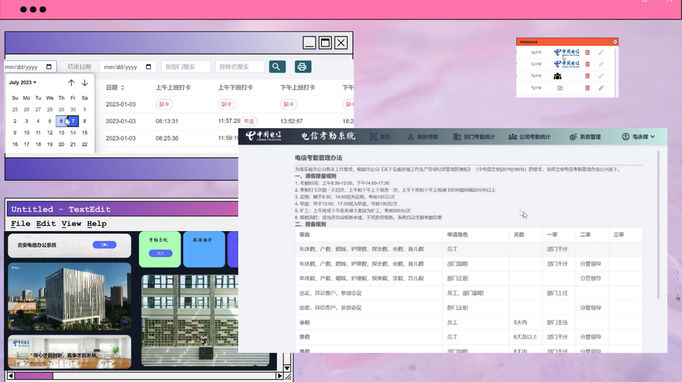Screen dimensions: 682x382
Task: Open the Help menu in TextEdit
Action: [x=97, y=224]
